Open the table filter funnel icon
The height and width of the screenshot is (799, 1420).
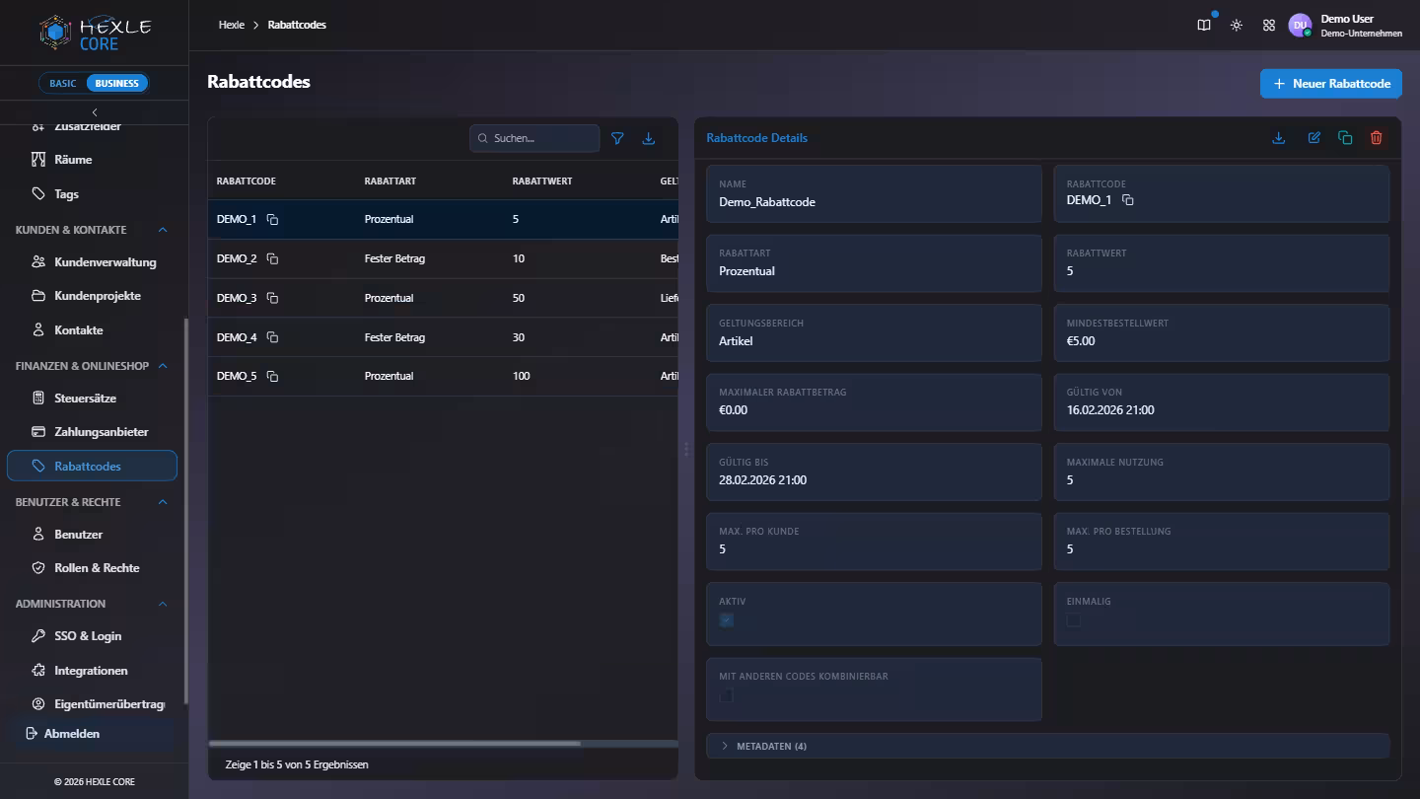coord(617,138)
